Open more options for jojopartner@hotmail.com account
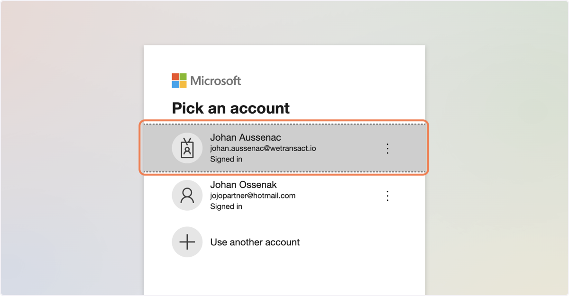This screenshot has width=569, height=296. pos(387,196)
